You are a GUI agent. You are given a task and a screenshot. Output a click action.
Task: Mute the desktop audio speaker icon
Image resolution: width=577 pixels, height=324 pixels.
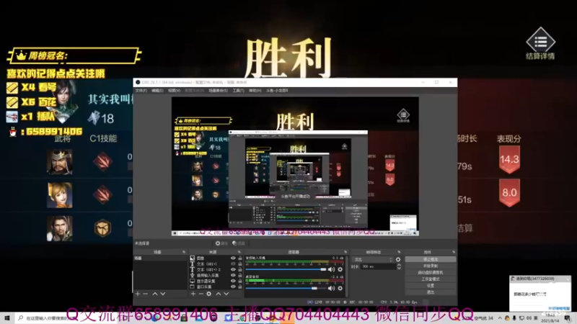point(331,289)
